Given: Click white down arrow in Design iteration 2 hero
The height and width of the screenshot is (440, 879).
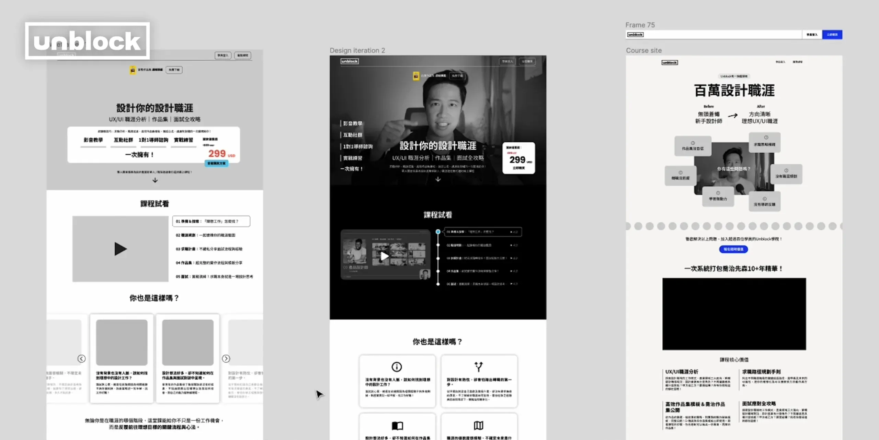Looking at the screenshot, I should (x=438, y=179).
